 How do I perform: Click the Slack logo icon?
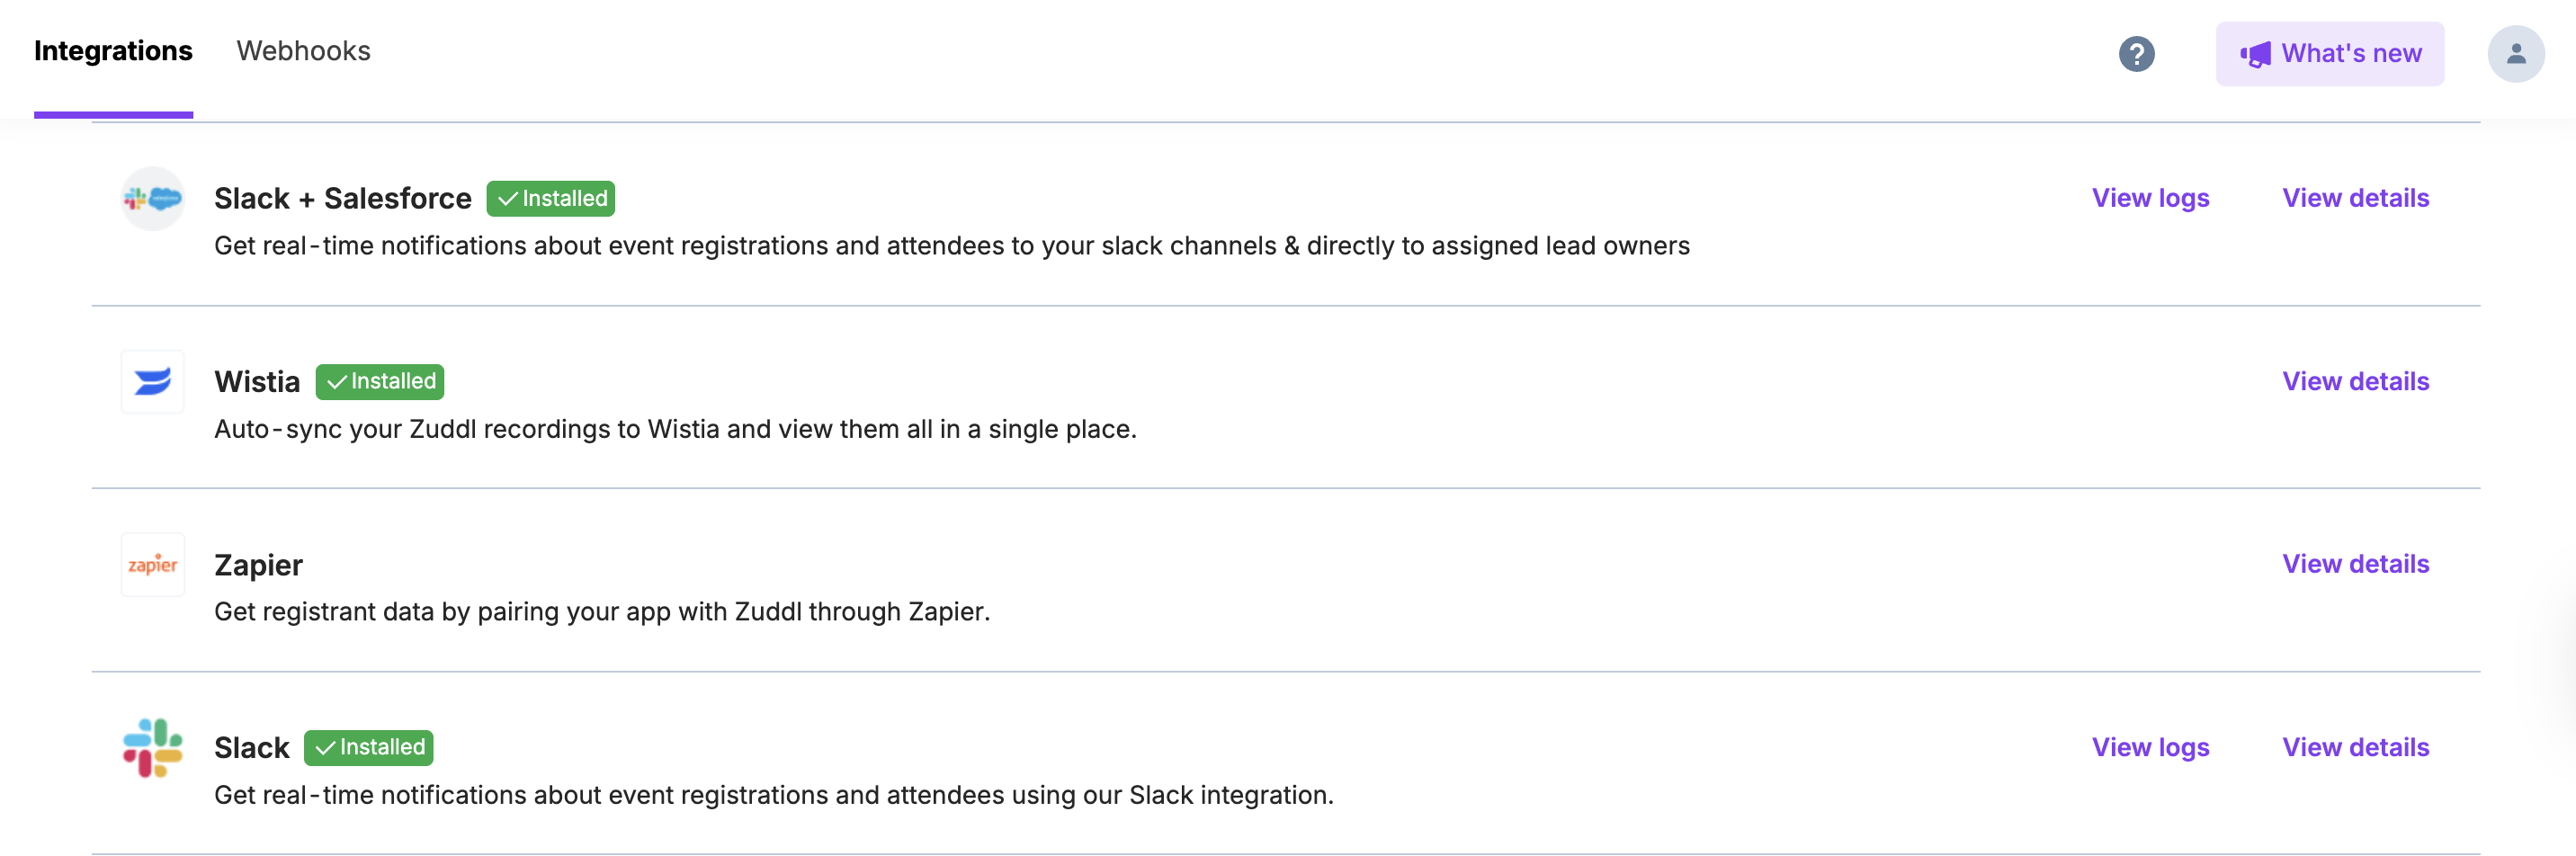pos(152,748)
